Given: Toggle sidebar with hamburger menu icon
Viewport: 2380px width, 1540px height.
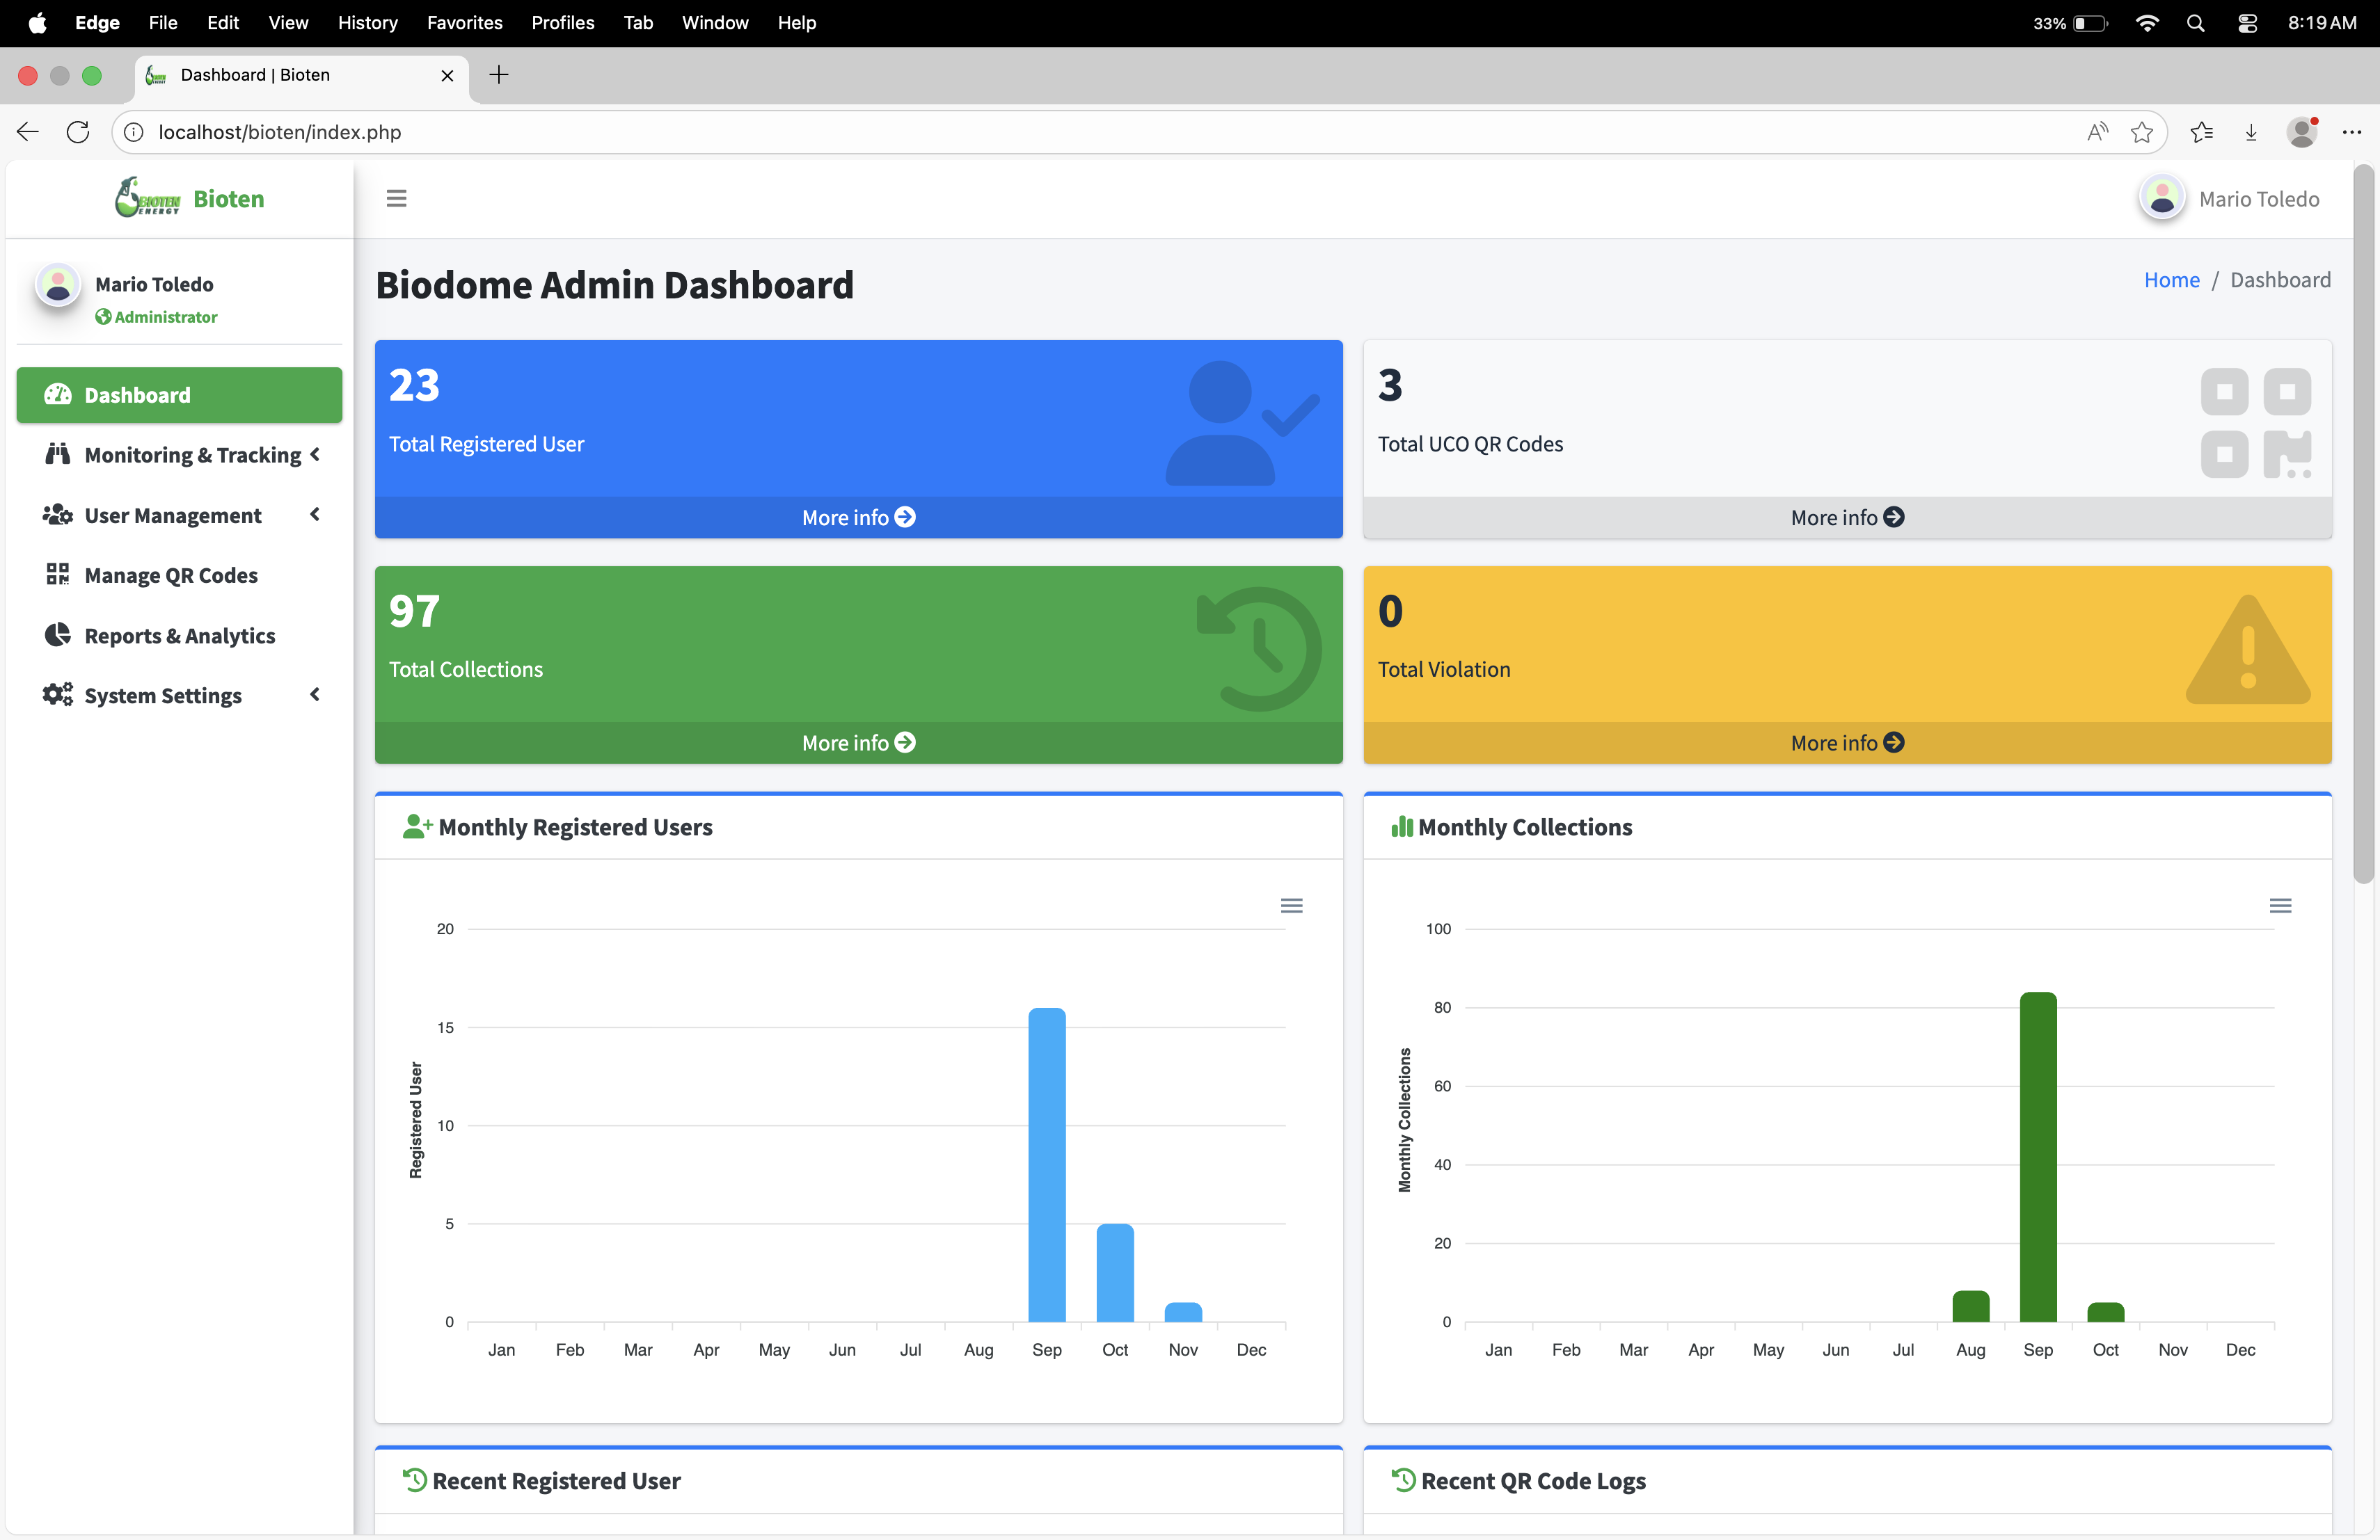Looking at the screenshot, I should tap(396, 198).
